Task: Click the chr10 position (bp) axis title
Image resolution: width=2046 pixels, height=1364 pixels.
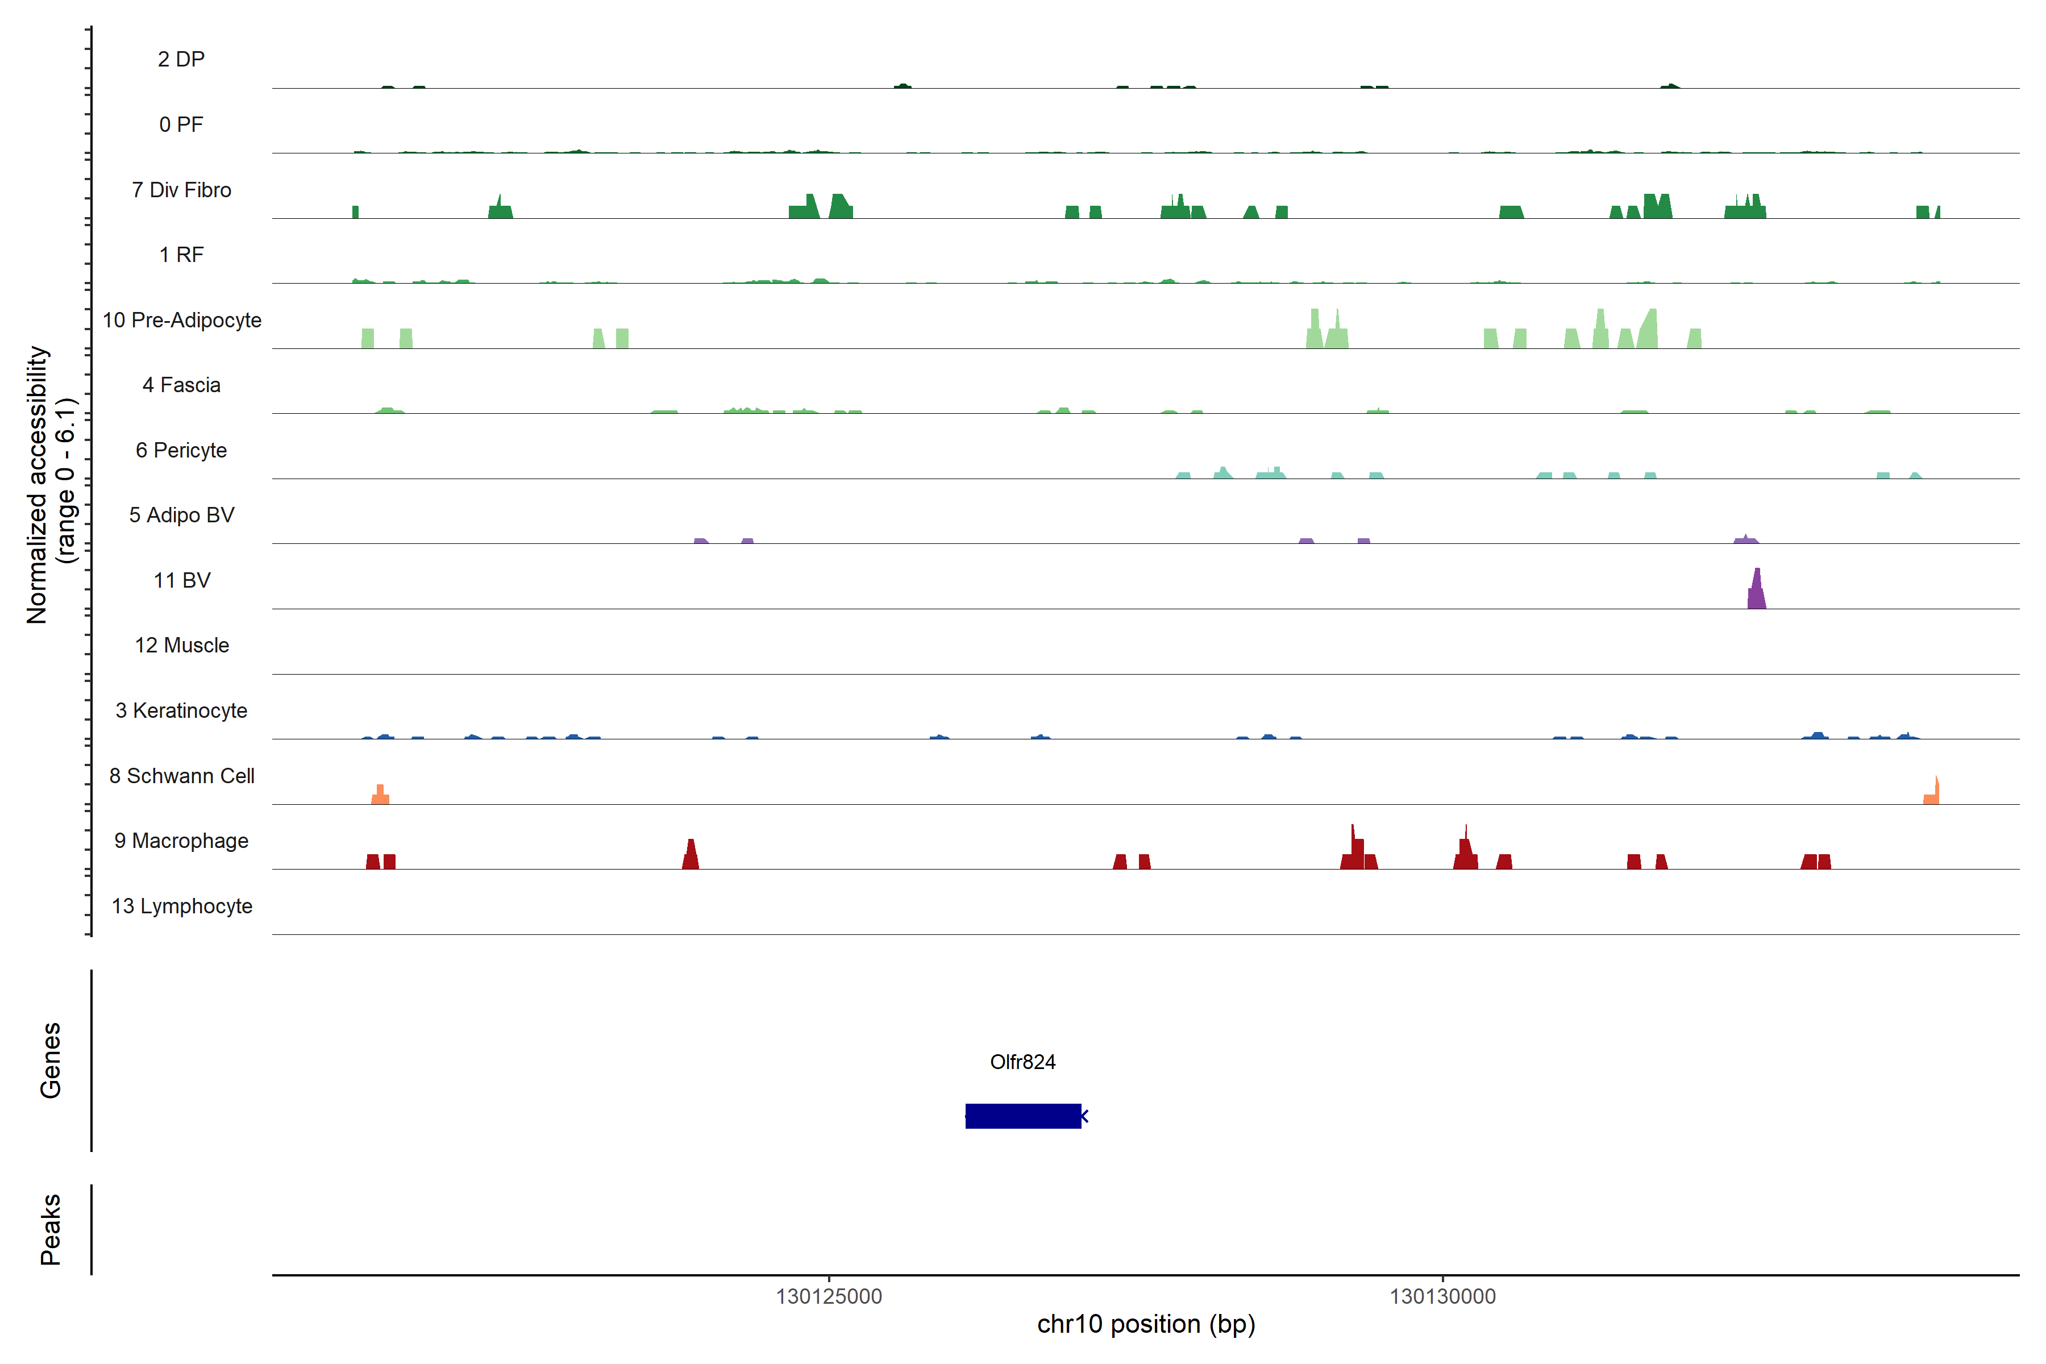Action: 1146,1325
